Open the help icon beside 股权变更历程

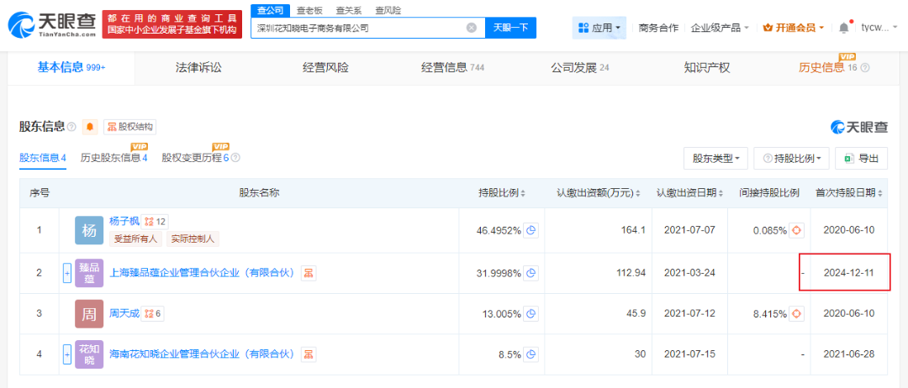(x=235, y=158)
